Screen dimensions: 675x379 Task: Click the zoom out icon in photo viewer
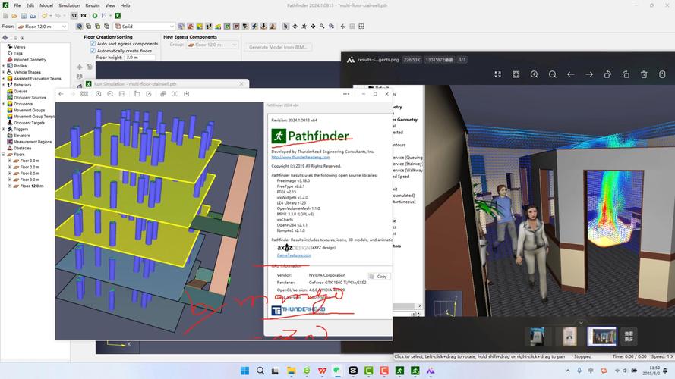pyautogui.click(x=552, y=74)
